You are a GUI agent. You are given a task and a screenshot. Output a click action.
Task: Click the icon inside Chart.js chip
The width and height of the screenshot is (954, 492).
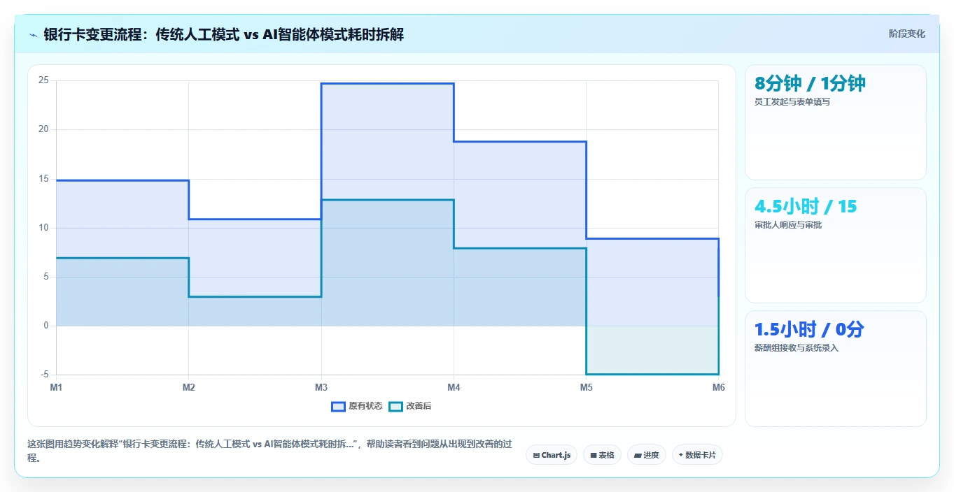(536, 455)
